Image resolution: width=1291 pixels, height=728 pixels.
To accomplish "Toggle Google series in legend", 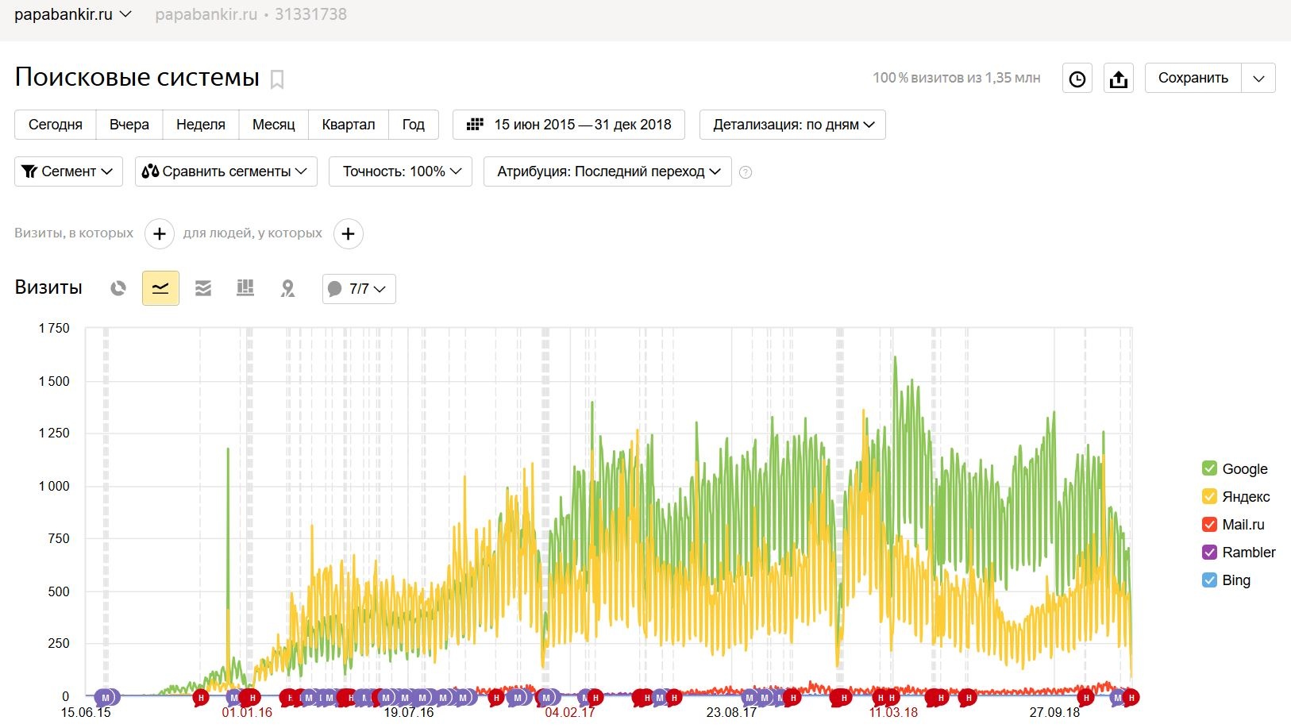I will tap(1235, 469).
